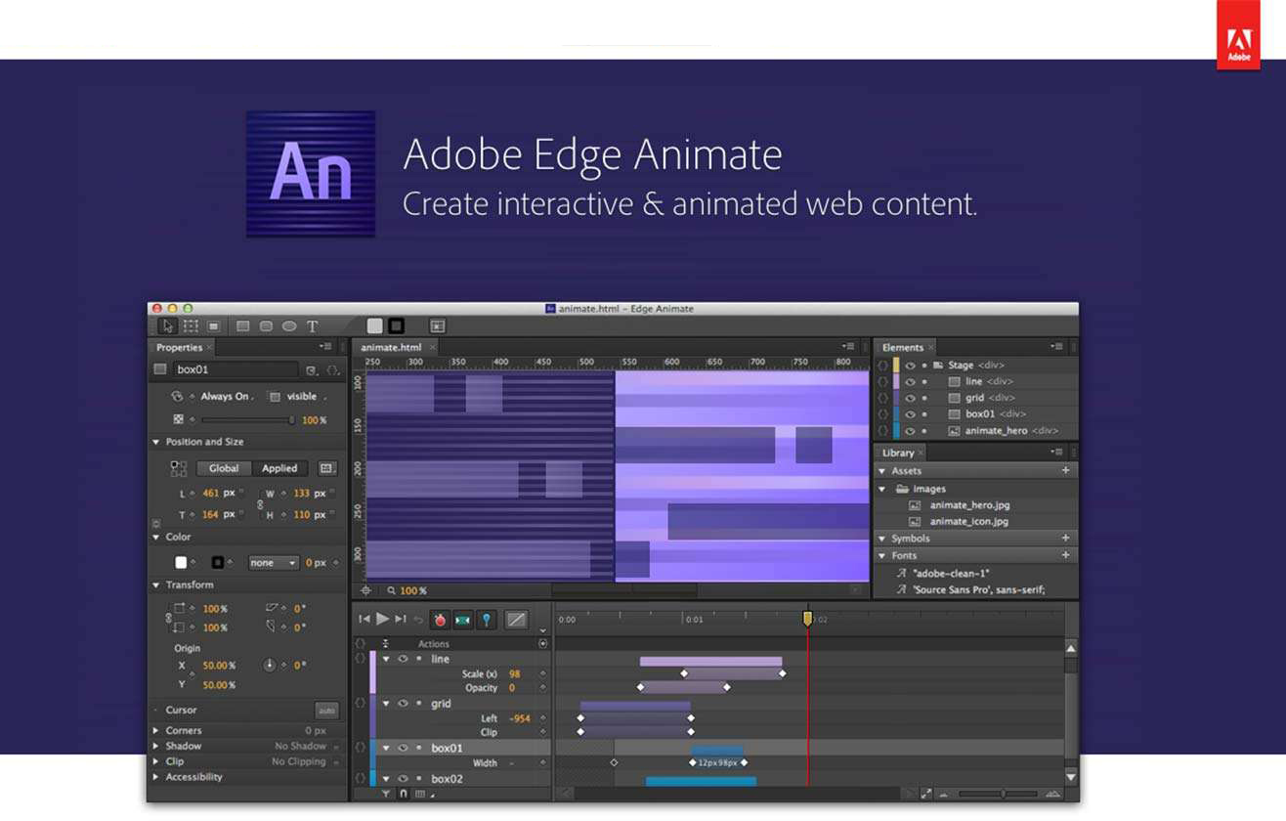Open the Properties background color swatch

click(x=181, y=562)
